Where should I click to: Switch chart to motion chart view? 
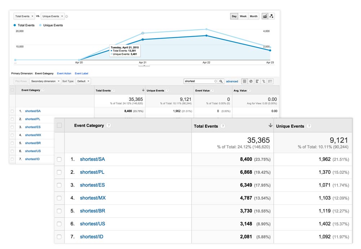271,16
